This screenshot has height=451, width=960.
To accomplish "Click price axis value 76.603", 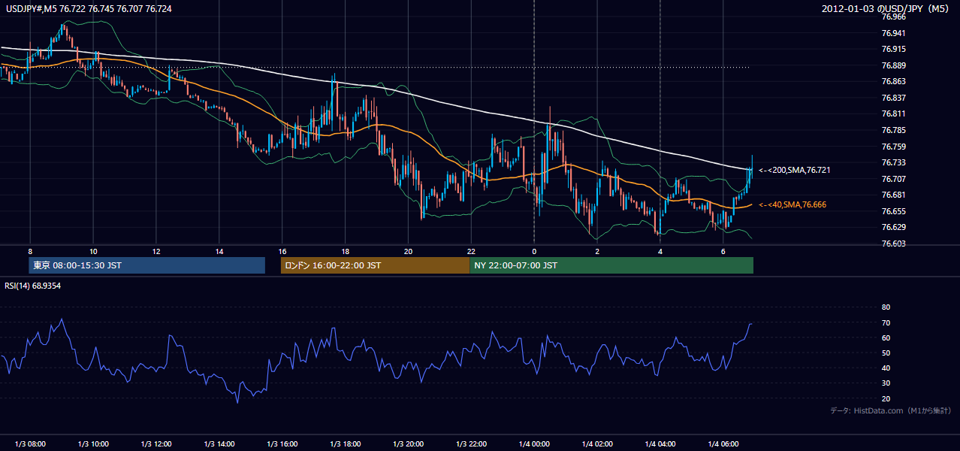I will (x=894, y=244).
